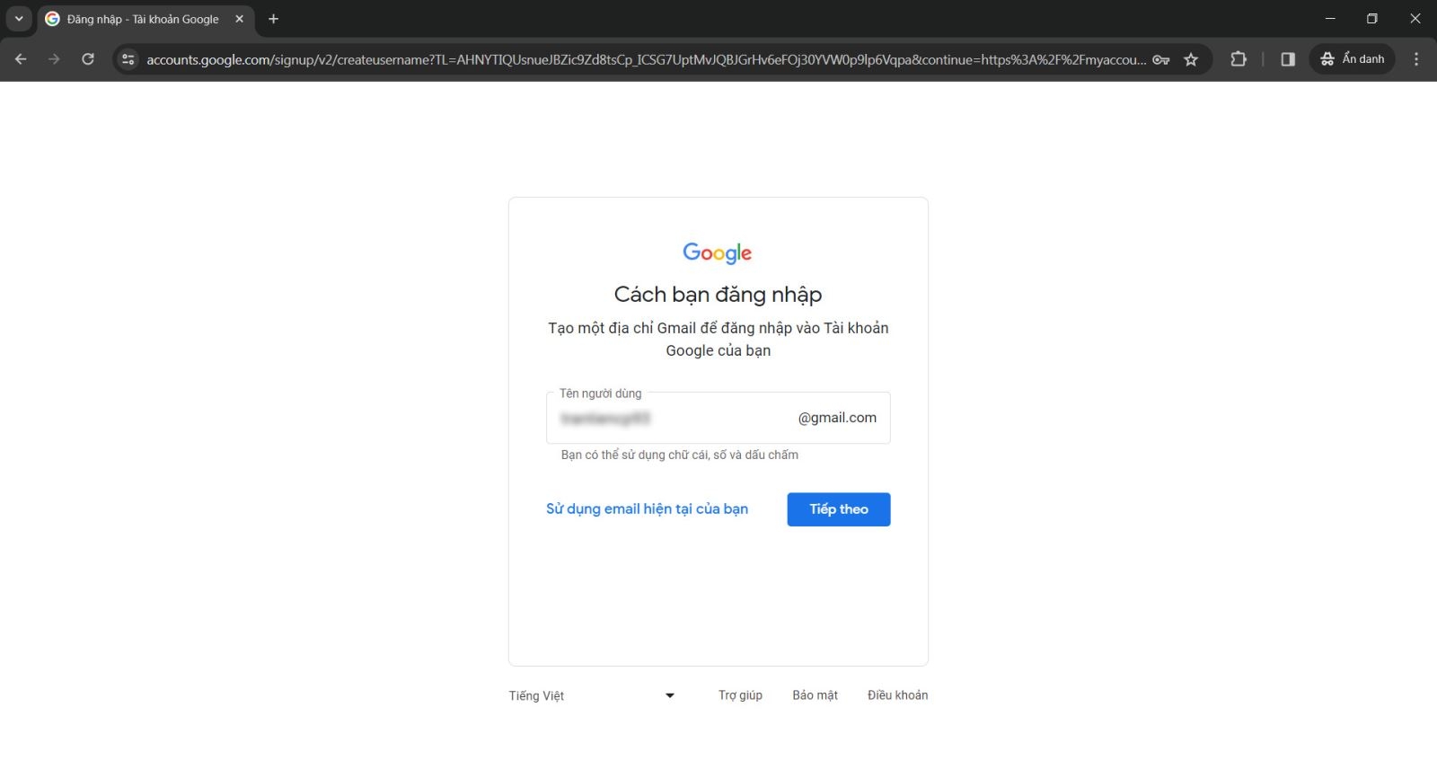1437x778 pixels.
Task: Select the Đăng nhập - Tài khoản Google tab
Action: (145, 19)
